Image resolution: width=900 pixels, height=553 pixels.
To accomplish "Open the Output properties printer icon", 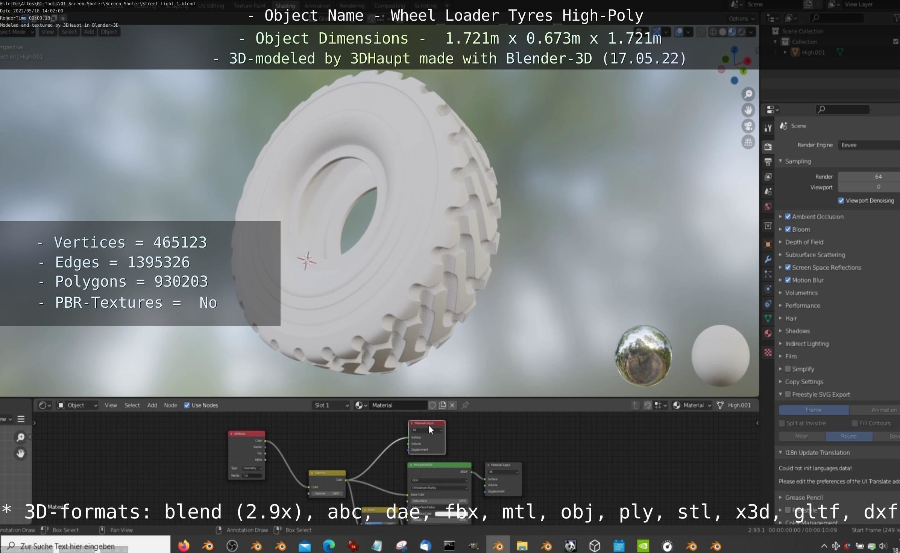I will pos(768,162).
